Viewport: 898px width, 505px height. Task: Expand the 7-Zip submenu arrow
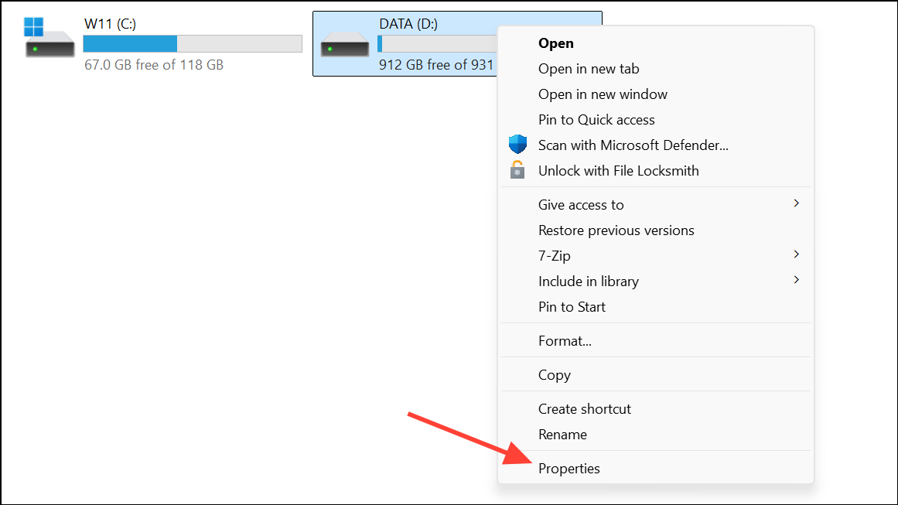(796, 254)
